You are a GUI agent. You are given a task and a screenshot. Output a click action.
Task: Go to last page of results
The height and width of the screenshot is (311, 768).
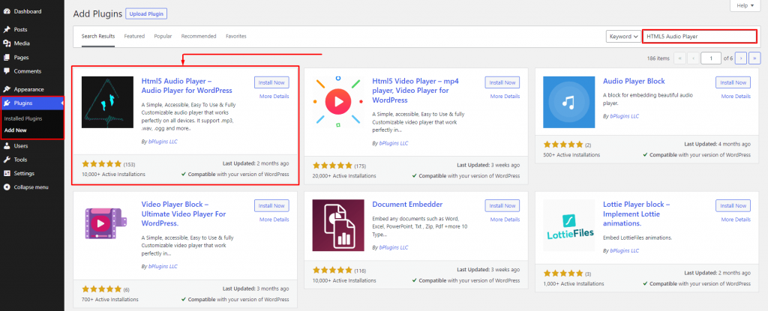click(754, 58)
